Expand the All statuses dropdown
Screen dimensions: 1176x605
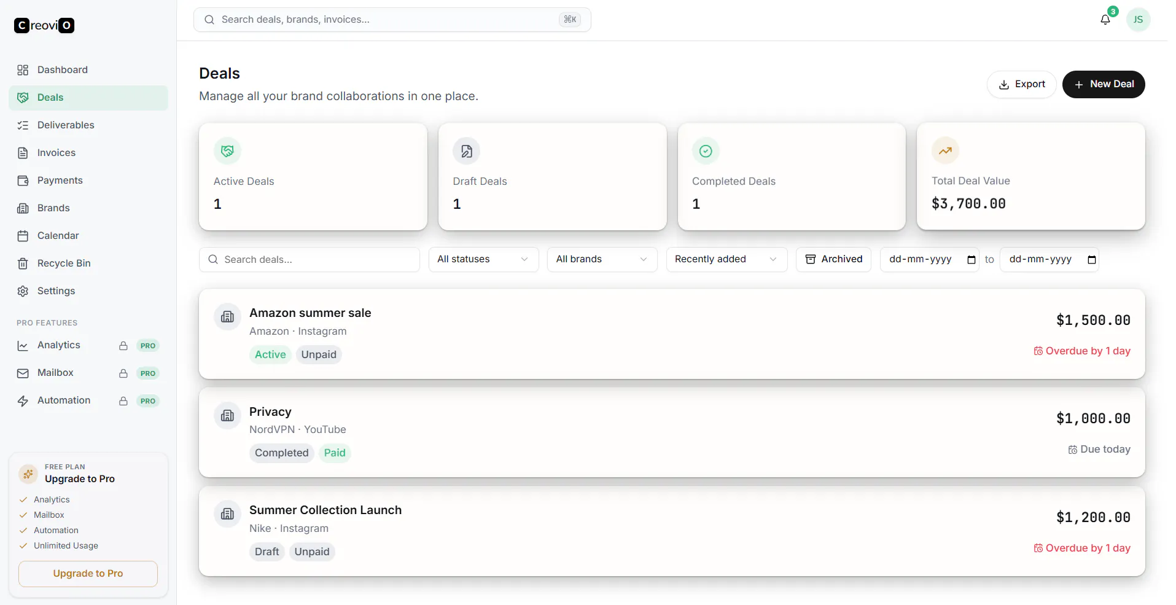point(483,259)
